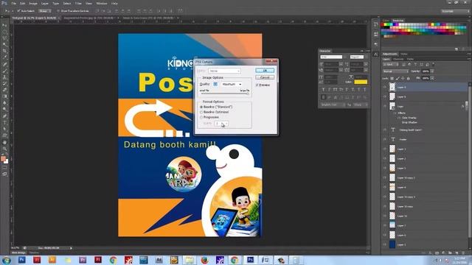Toggle Show Transform Controls checkbox

58,11
